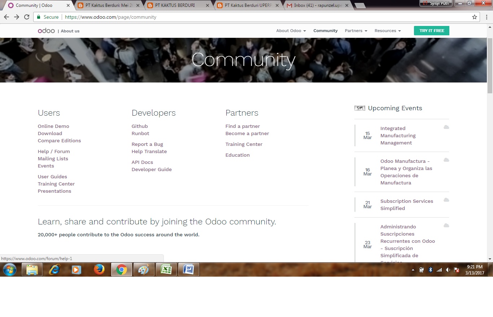Show hidden system tray icons

coord(413,270)
